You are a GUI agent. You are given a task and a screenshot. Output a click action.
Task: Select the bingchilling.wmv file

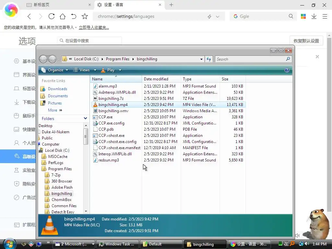(113, 111)
